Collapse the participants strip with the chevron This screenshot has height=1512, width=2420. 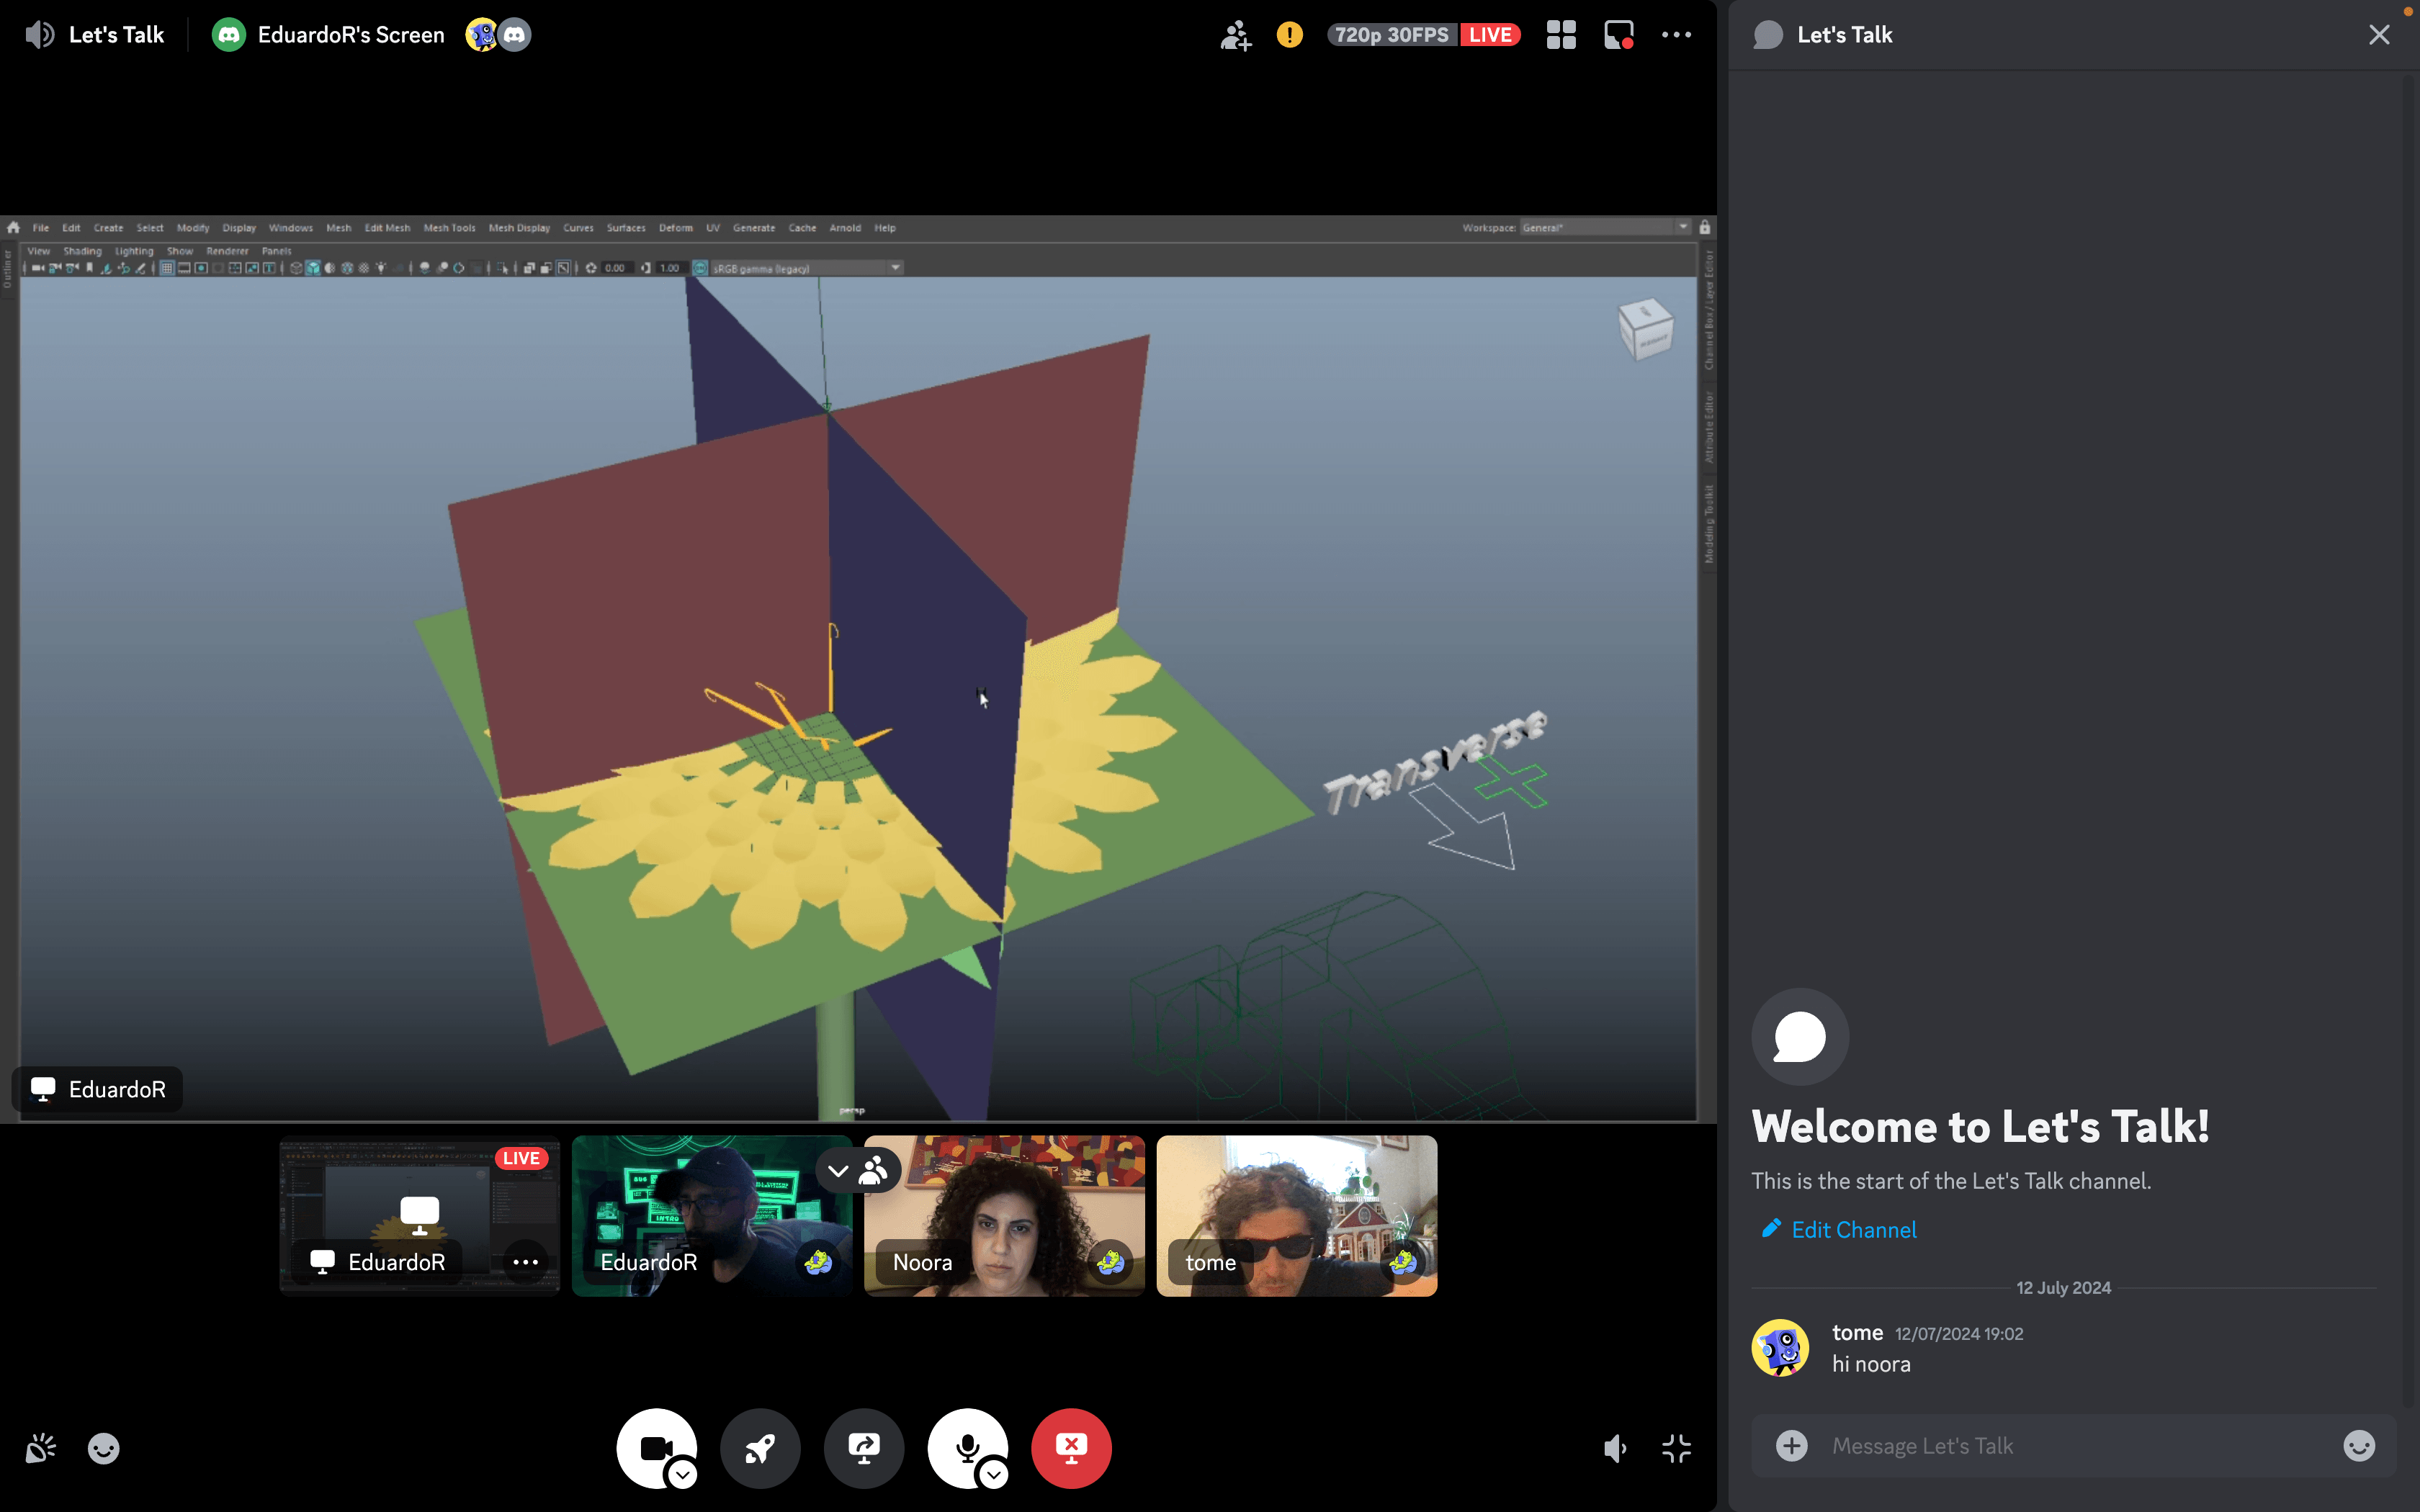[x=838, y=1170]
